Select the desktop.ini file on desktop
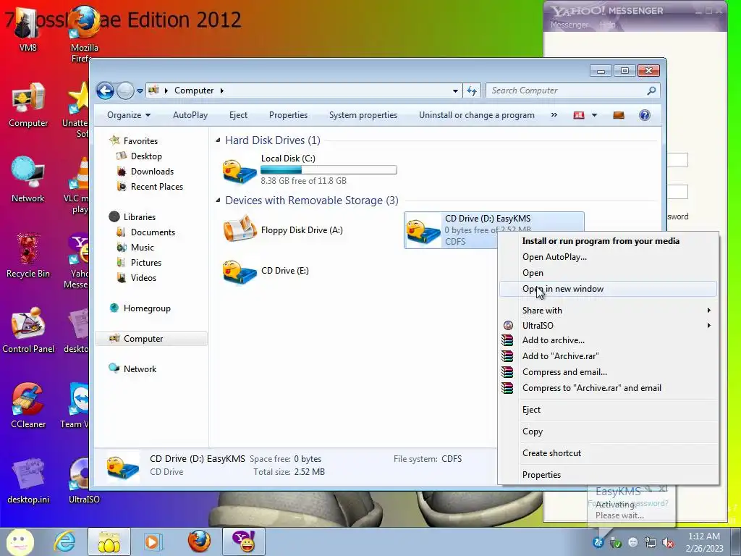Image resolution: width=741 pixels, height=556 pixels. (28, 481)
